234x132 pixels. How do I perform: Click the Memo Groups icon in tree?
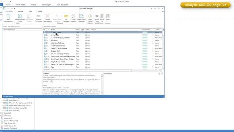coord(2,126)
